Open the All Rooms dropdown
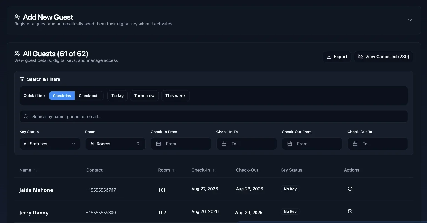The image size is (427, 223). click(115, 144)
